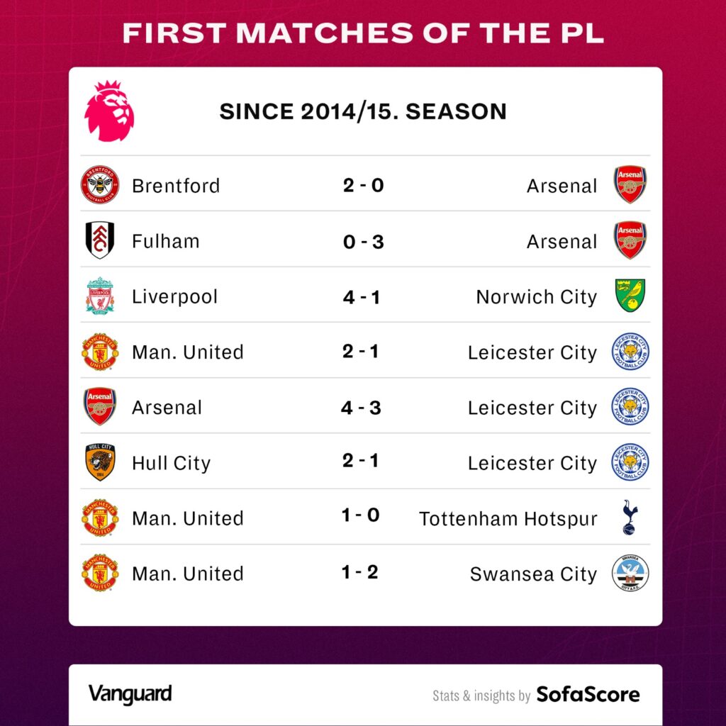This screenshot has height=726, width=726.
Task: Click the Hull City tiger crest
Action: [x=100, y=462]
